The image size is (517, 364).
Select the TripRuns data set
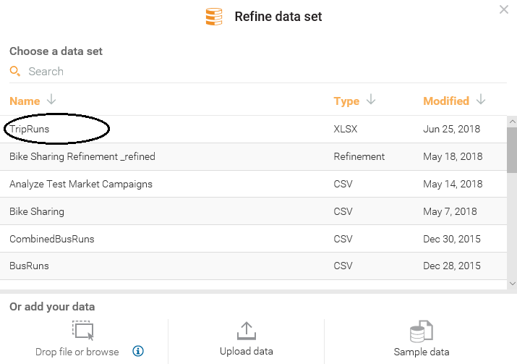pyautogui.click(x=30, y=129)
